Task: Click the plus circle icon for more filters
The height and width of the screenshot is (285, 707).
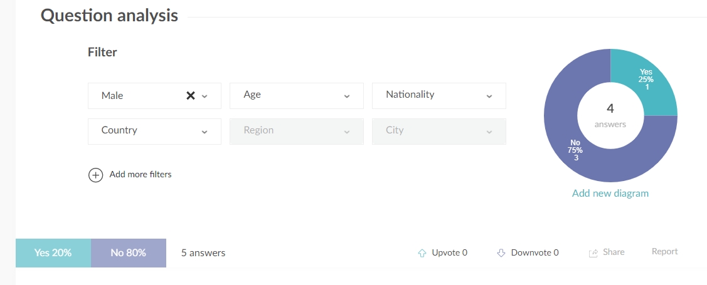Action: 95,175
